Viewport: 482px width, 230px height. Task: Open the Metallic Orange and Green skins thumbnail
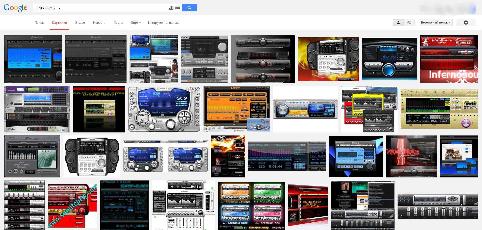coord(252,206)
